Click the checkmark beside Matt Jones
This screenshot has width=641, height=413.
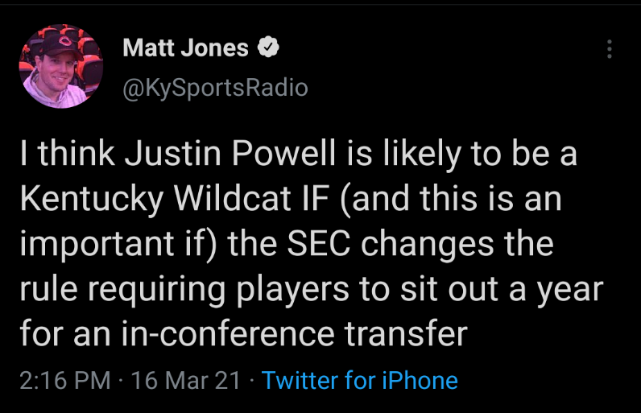tap(267, 48)
